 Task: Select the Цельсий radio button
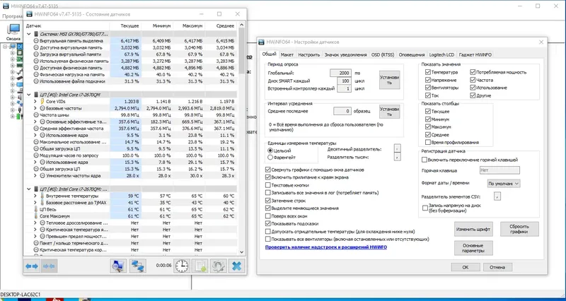[270, 150]
